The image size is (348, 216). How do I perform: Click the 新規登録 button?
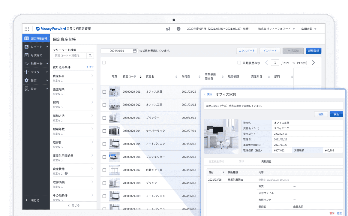click(313, 51)
